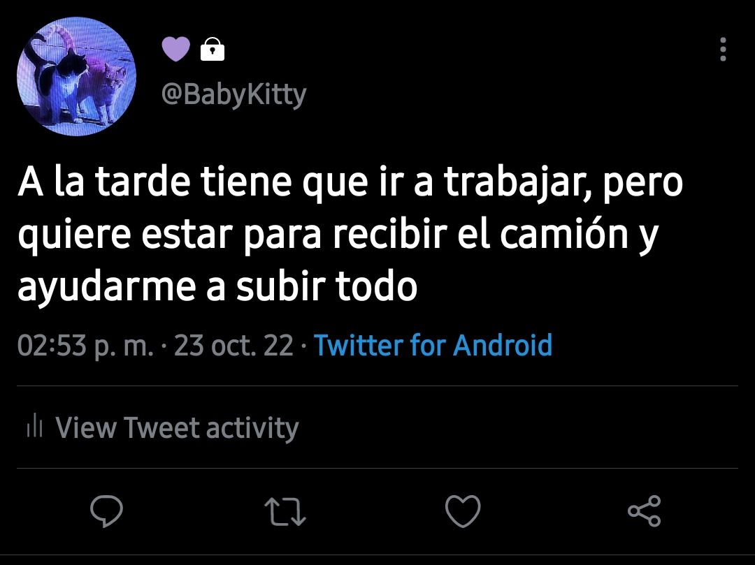
Task: Click the bar chart analytics icon
Action: pos(35,426)
